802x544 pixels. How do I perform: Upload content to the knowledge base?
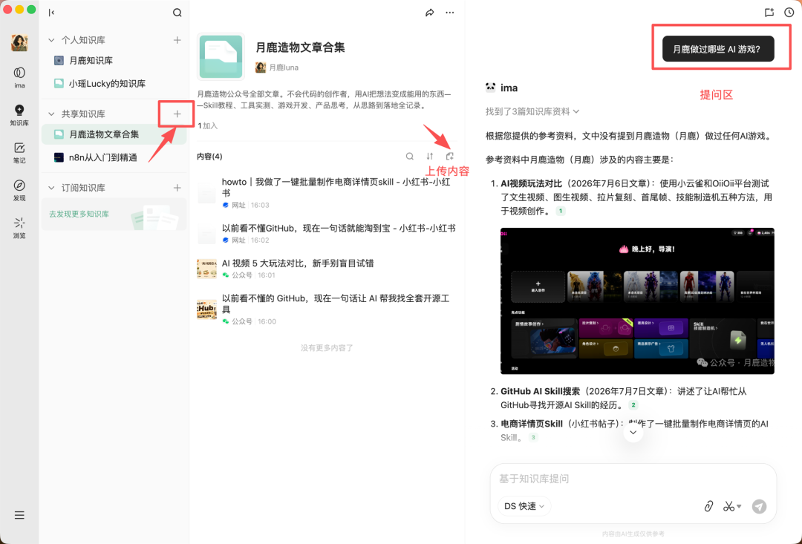pyautogui.click(x=449, y=157)
